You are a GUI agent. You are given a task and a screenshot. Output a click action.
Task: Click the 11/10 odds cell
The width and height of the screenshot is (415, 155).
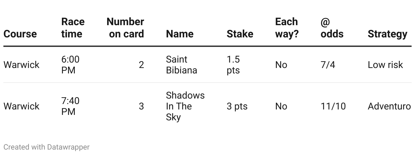[333, 106]
